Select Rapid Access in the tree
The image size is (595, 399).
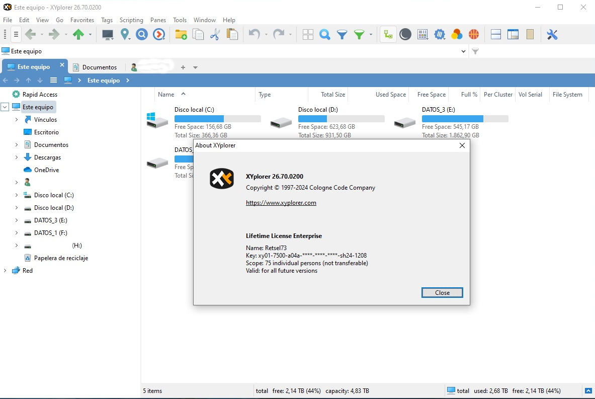[40, 95]
